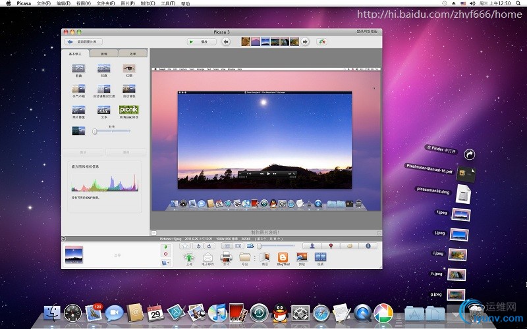Image resolution: width=527 pixels, height=329 pixels.
Task: Toggle the Places pin panel button
Action: 331,246
